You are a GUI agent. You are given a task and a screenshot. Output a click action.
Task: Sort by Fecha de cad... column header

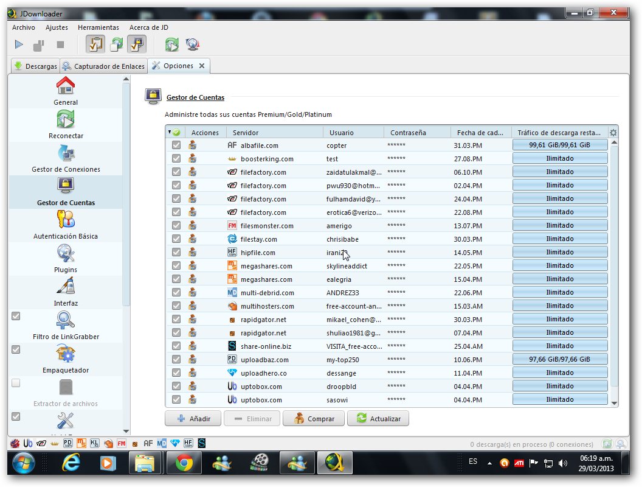(480, 133)
